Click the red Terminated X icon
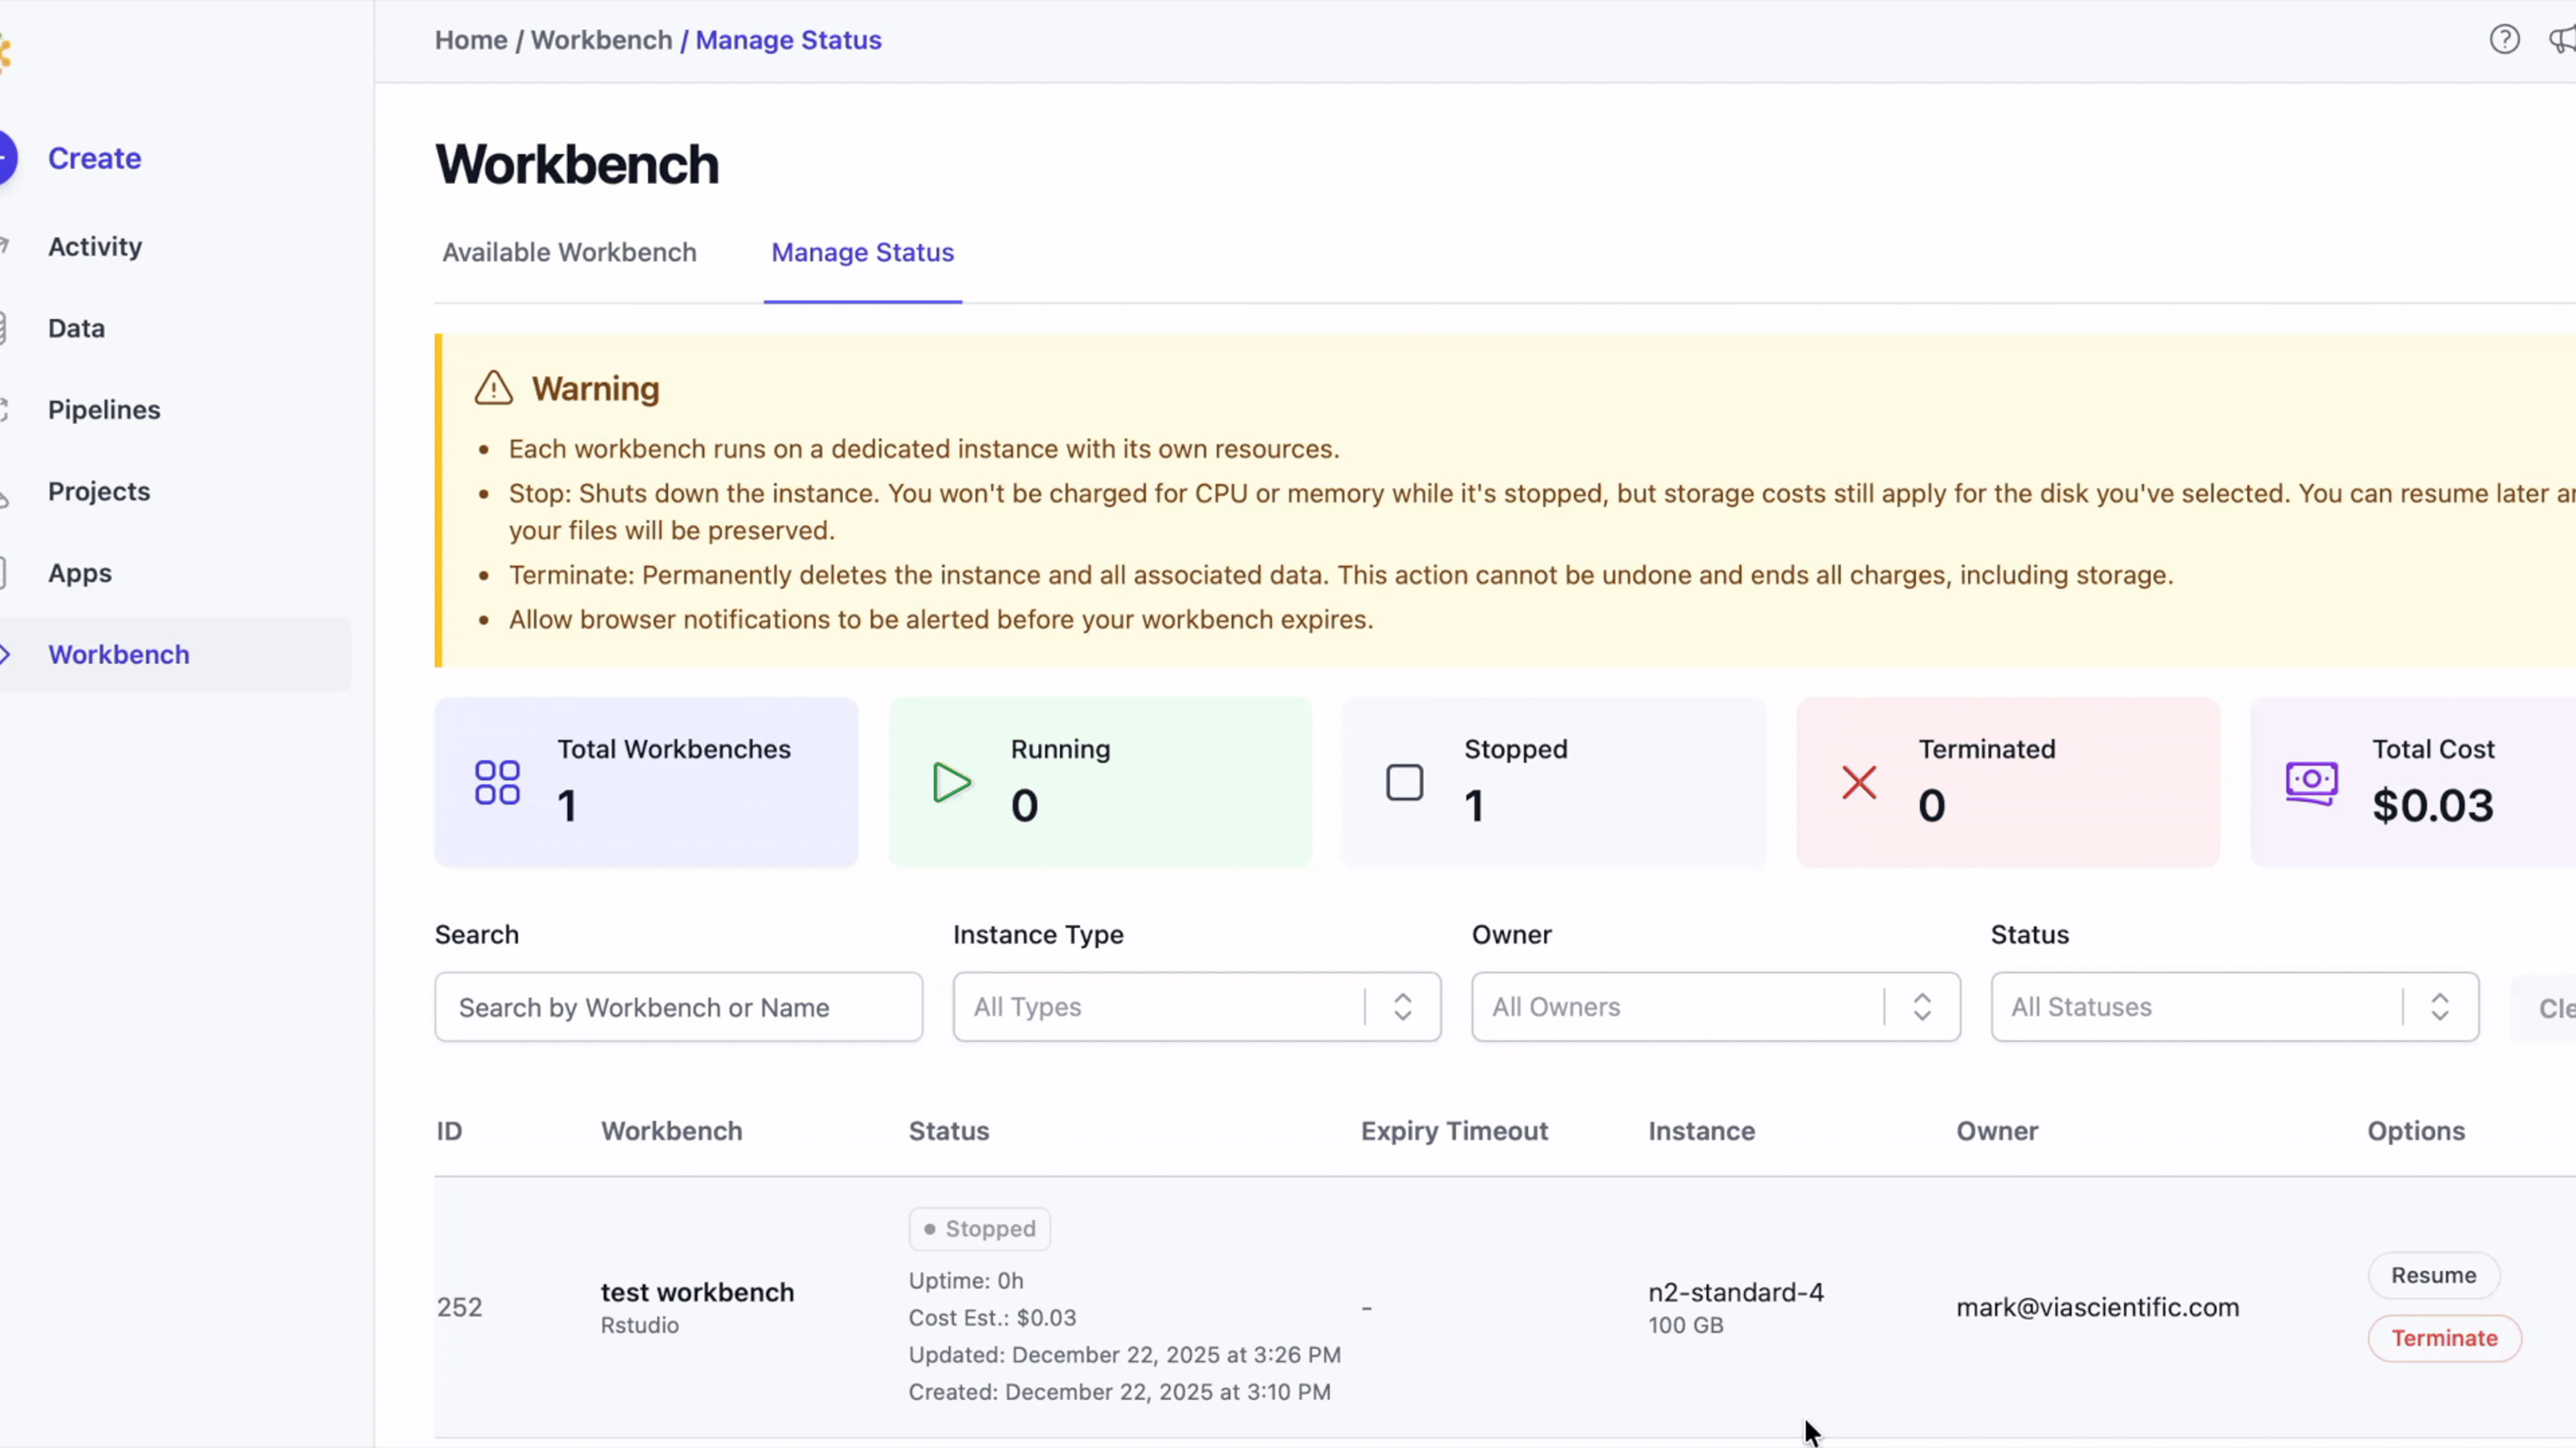The width and height of the screenshot is (2576, 1448). pos(1859,783)
